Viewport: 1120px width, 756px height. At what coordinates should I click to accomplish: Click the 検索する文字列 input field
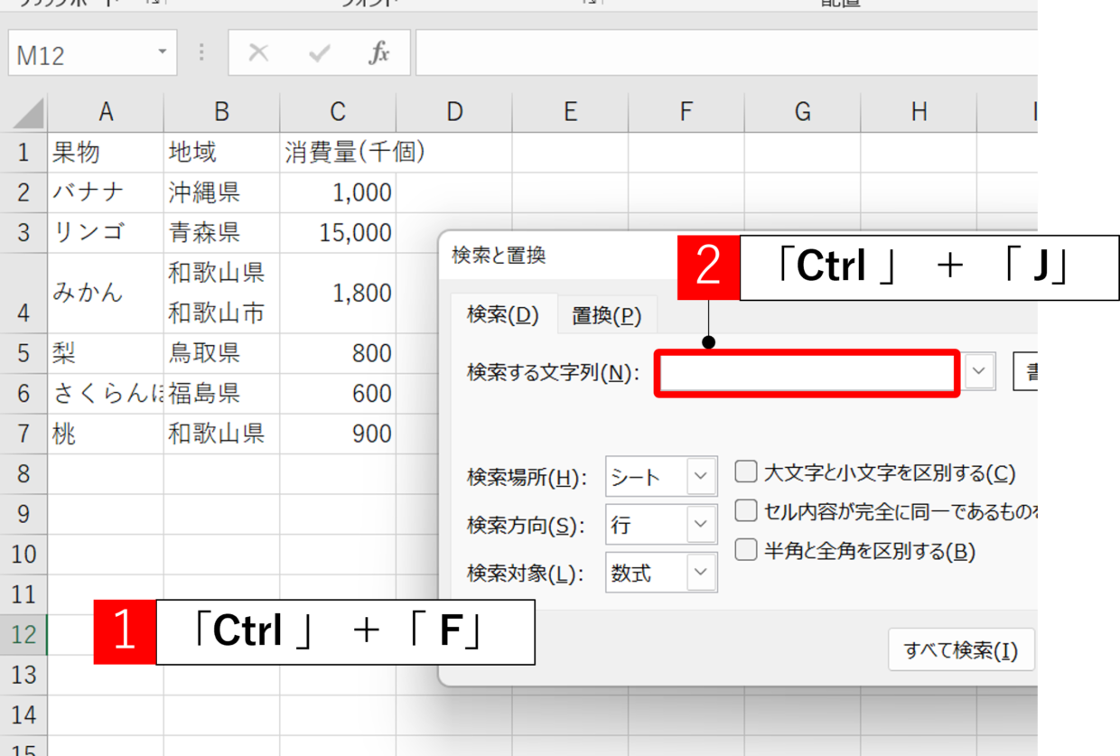pyautogui.click(x=806, y=373)
